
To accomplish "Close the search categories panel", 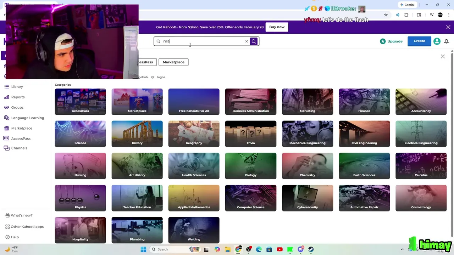I will point(443,56).
